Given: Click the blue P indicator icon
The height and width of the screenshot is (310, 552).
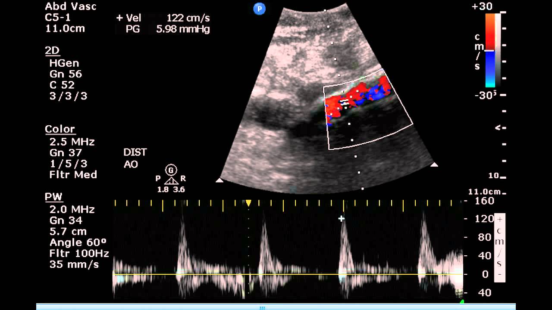Looking at the screenshot, I should [259, 8].
